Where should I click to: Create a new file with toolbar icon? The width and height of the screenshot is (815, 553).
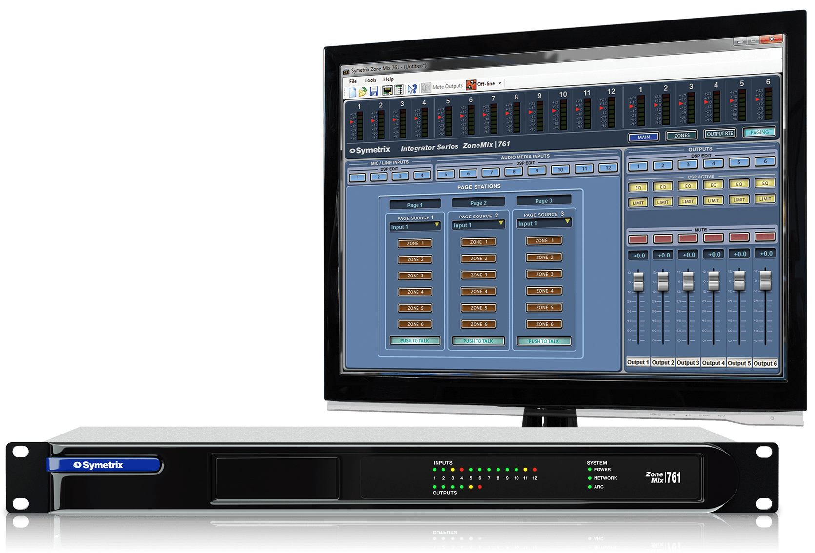coord(352,93)
